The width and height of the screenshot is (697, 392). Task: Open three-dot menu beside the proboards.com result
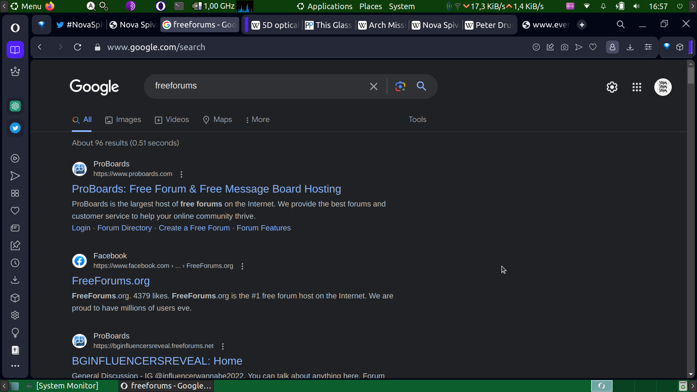[182, 174]
